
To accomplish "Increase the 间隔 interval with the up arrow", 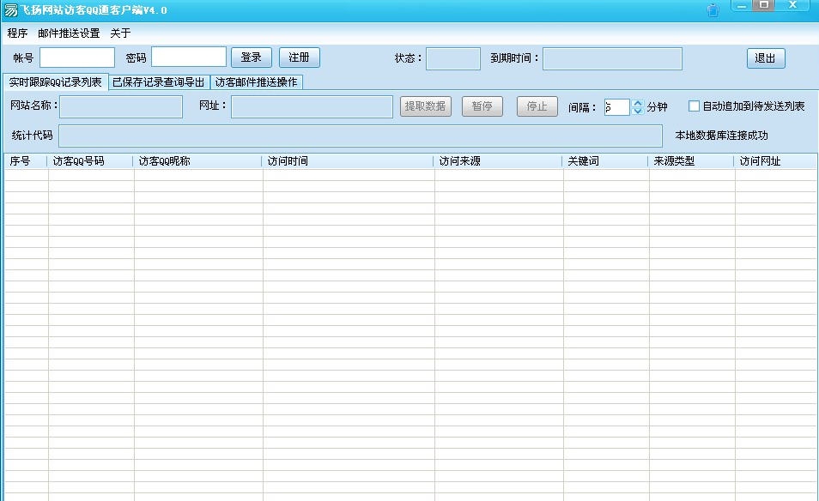I will (637, 102).
